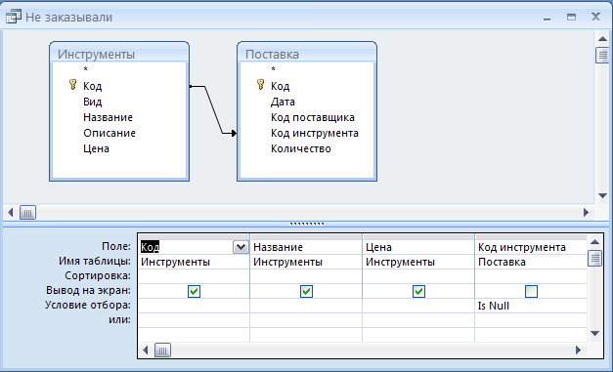Image resolution: width=613 pixels, height=372 pixels.
Task: Select Название field in Инструменты table
Action: coord(108,117)
